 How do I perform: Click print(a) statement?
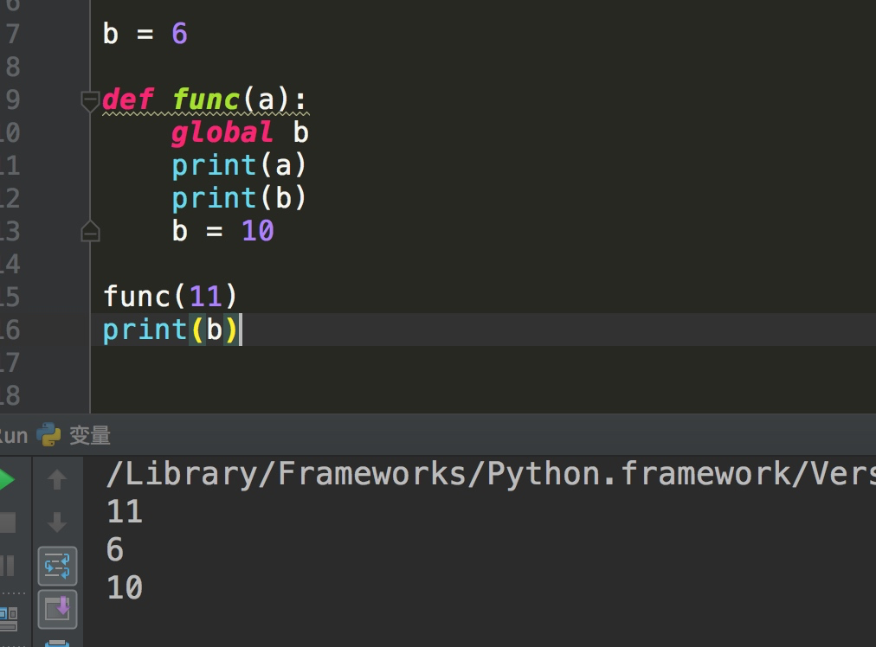239,166
